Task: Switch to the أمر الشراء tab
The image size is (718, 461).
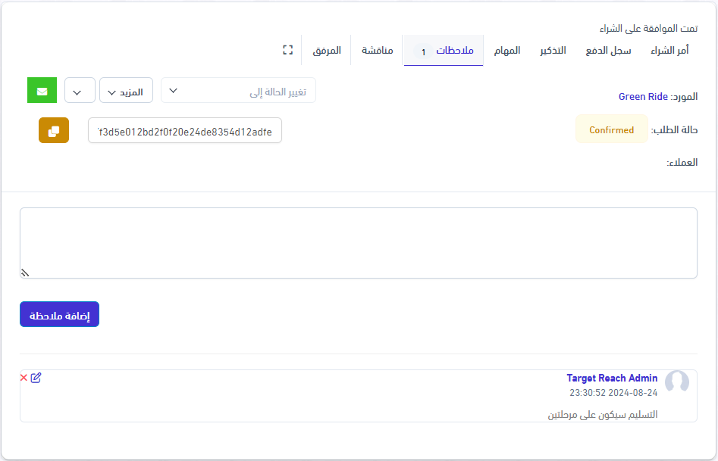Action: coord(670,51)
